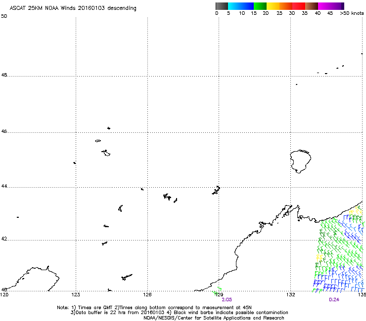Select the gray 0-5 knots legend color
Screen dimensions: 366x321
222,6
